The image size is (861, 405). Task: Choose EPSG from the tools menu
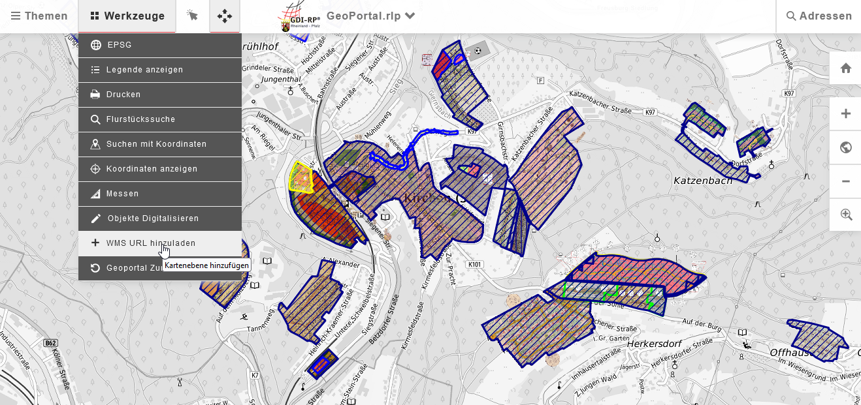tap(160, 45)
